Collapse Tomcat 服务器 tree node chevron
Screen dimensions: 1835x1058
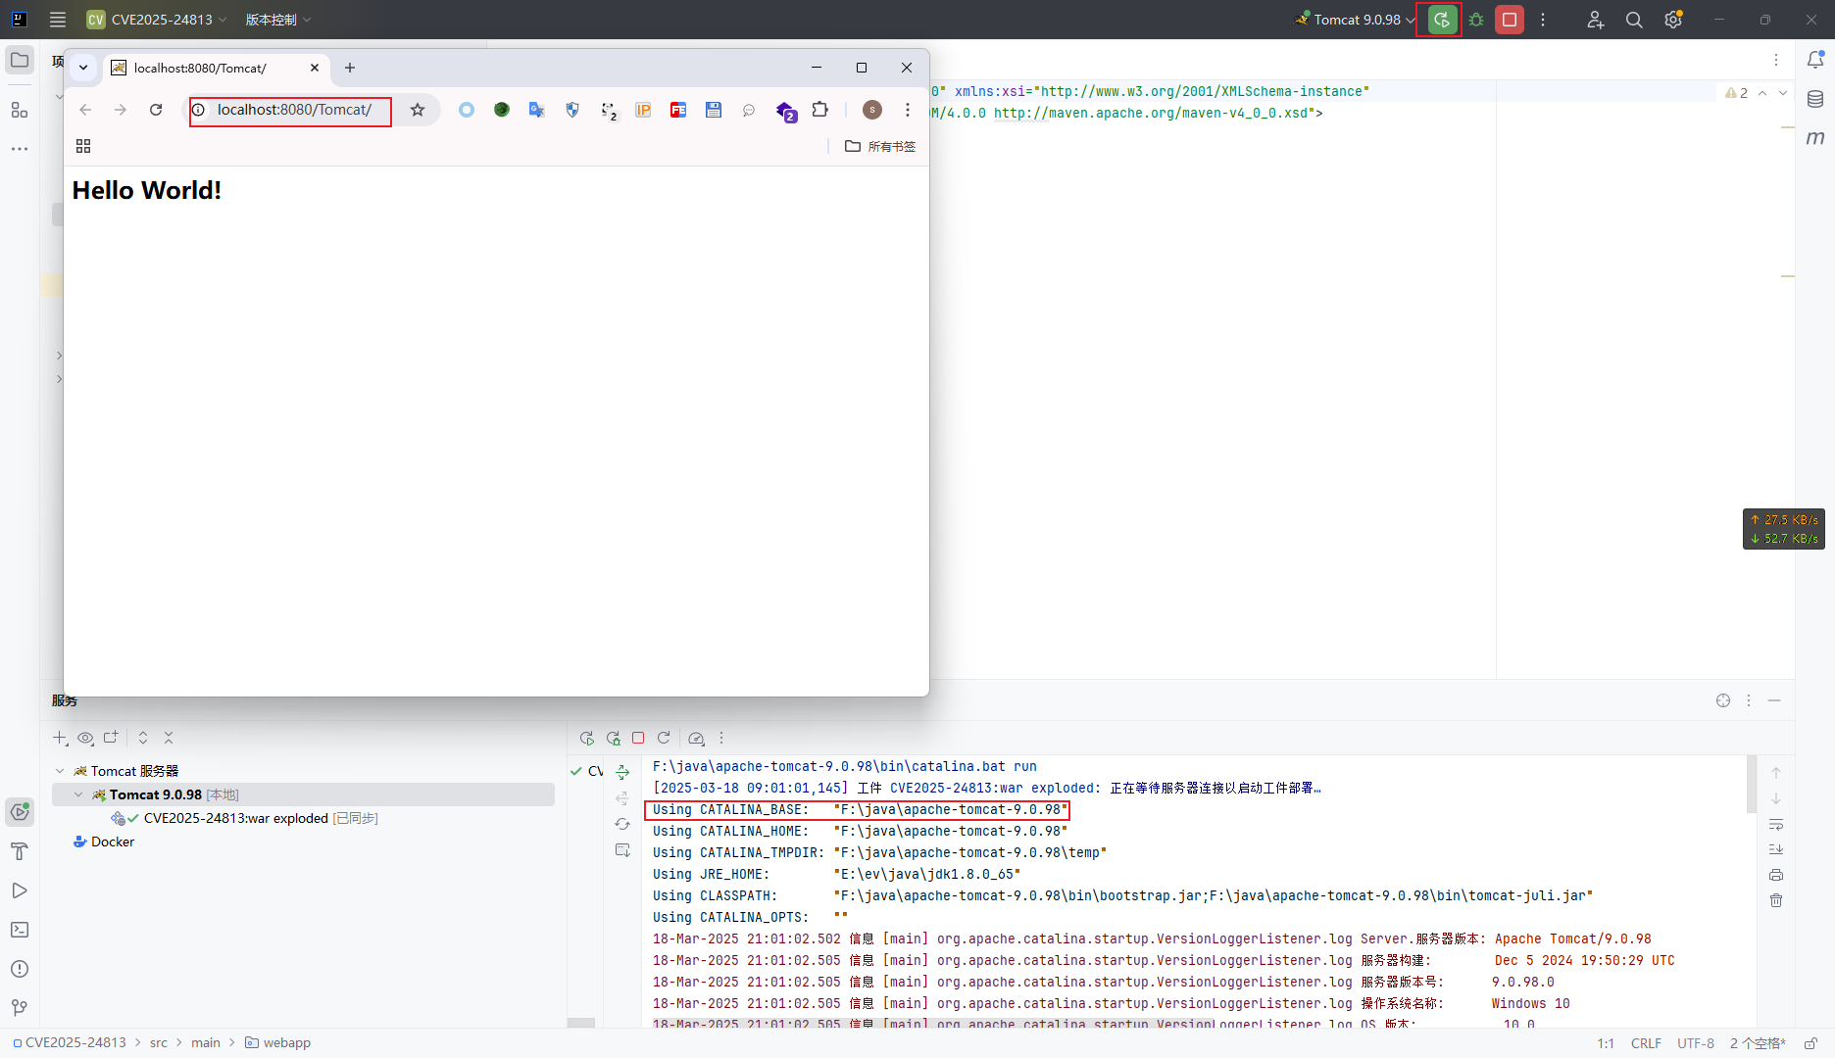[x=60, y=771]
